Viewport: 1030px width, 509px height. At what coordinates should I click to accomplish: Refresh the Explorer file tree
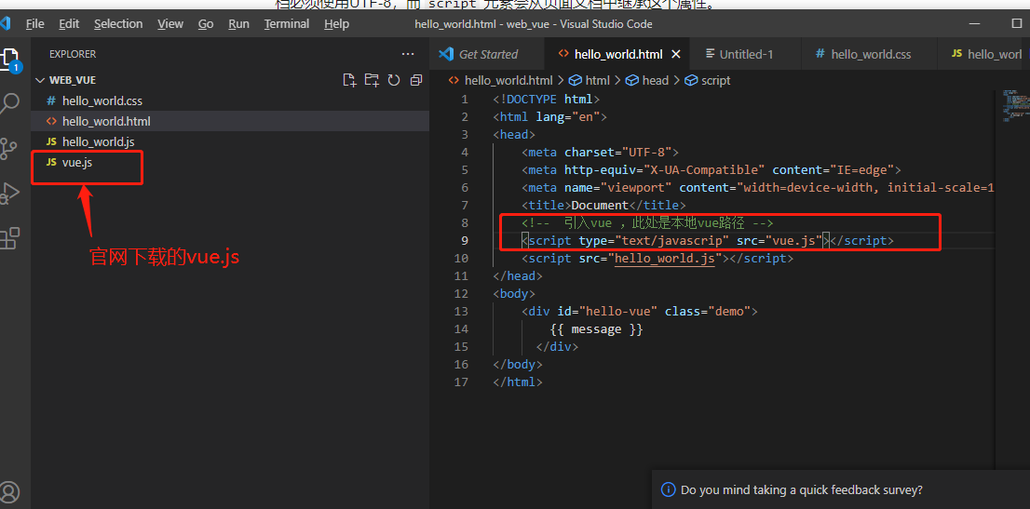pos(394,80)
